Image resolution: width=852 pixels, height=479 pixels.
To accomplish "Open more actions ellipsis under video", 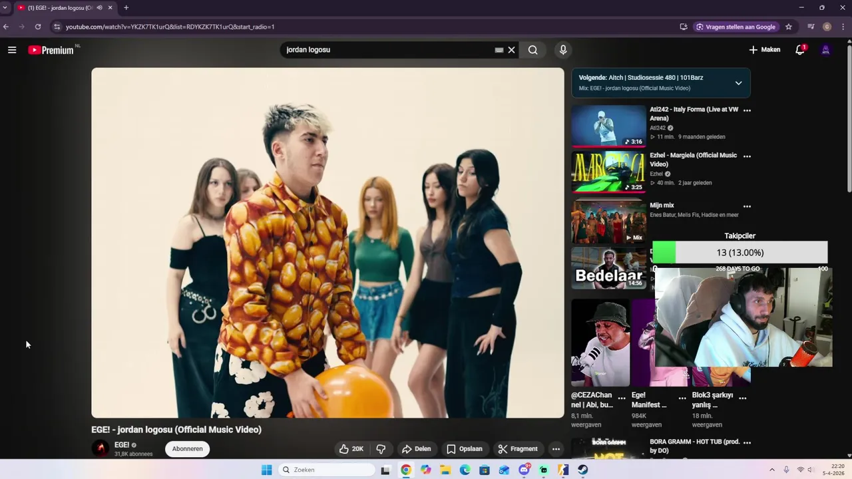I will tap(556, 449).
